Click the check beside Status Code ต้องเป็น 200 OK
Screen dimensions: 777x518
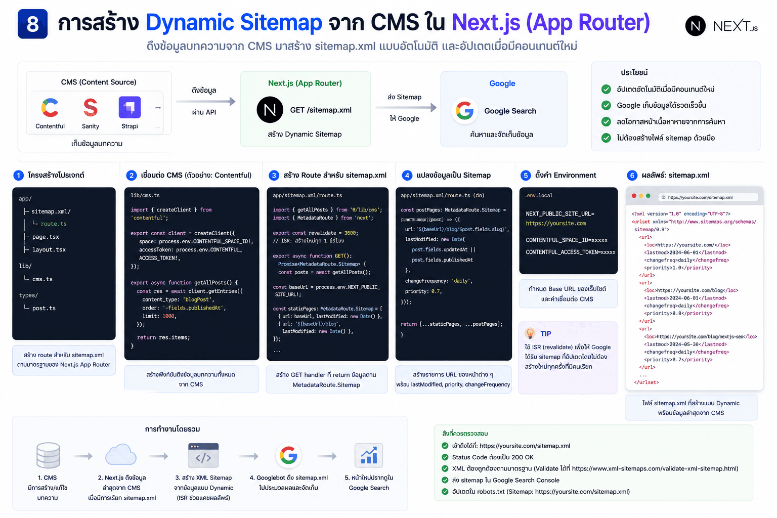click(x=445, y=457)
